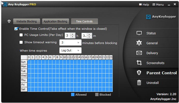Select the Thu row header
179x103 pixels.
24,80
